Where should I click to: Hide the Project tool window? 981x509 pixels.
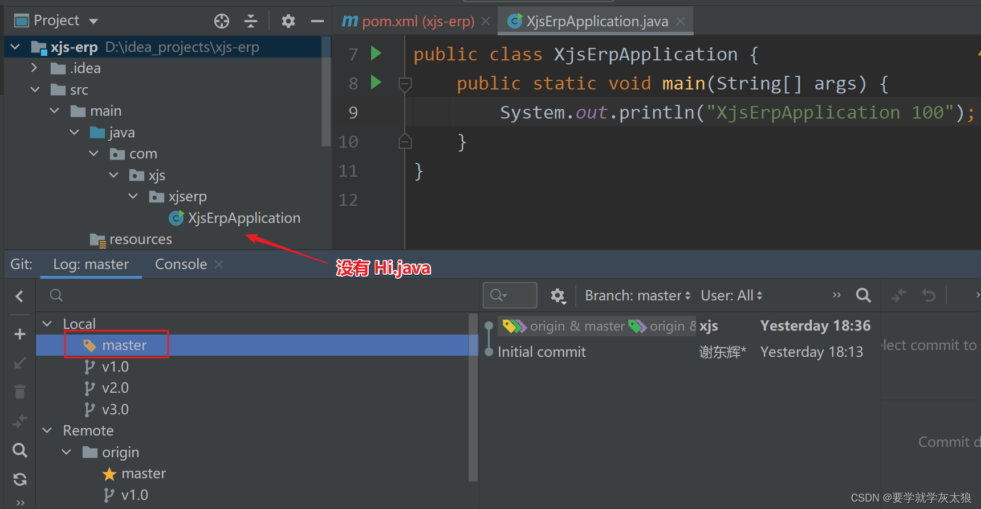point(317,22)
